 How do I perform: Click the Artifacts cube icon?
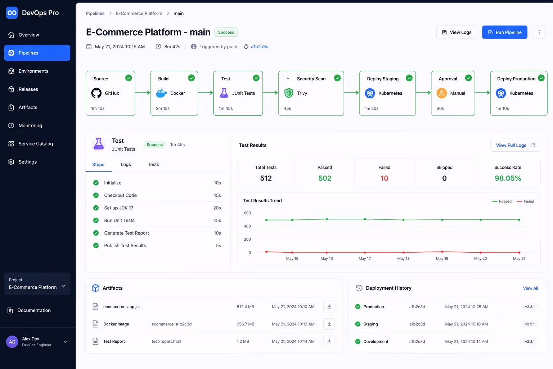(x=95, y=288)
